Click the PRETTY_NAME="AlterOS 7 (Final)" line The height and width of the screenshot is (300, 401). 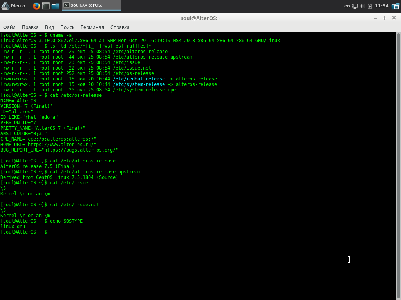[x=43, y=128]
